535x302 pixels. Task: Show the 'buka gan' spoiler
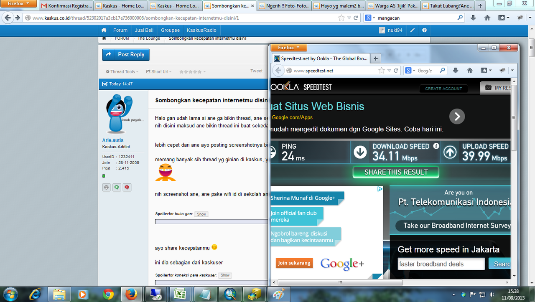coord(201,214)
